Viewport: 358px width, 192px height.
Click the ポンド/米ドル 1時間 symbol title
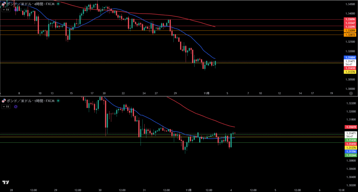(x=30, y=101)
